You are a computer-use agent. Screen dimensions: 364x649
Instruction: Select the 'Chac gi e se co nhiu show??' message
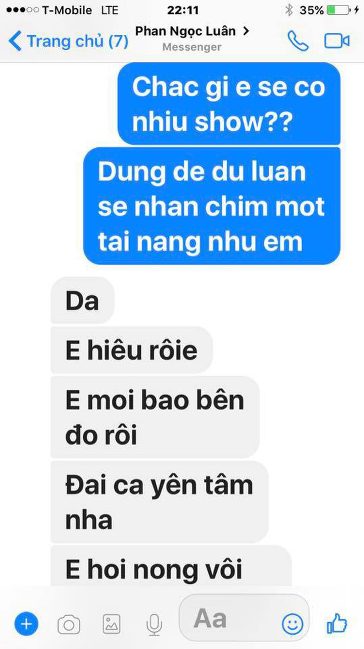(x=229, y=104)
